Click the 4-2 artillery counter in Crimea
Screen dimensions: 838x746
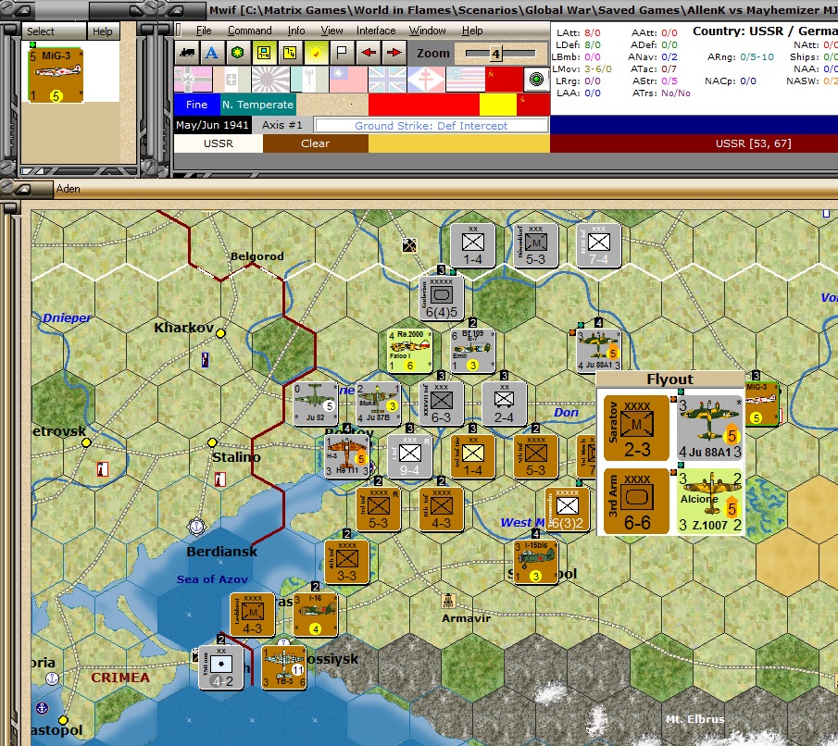220,667
